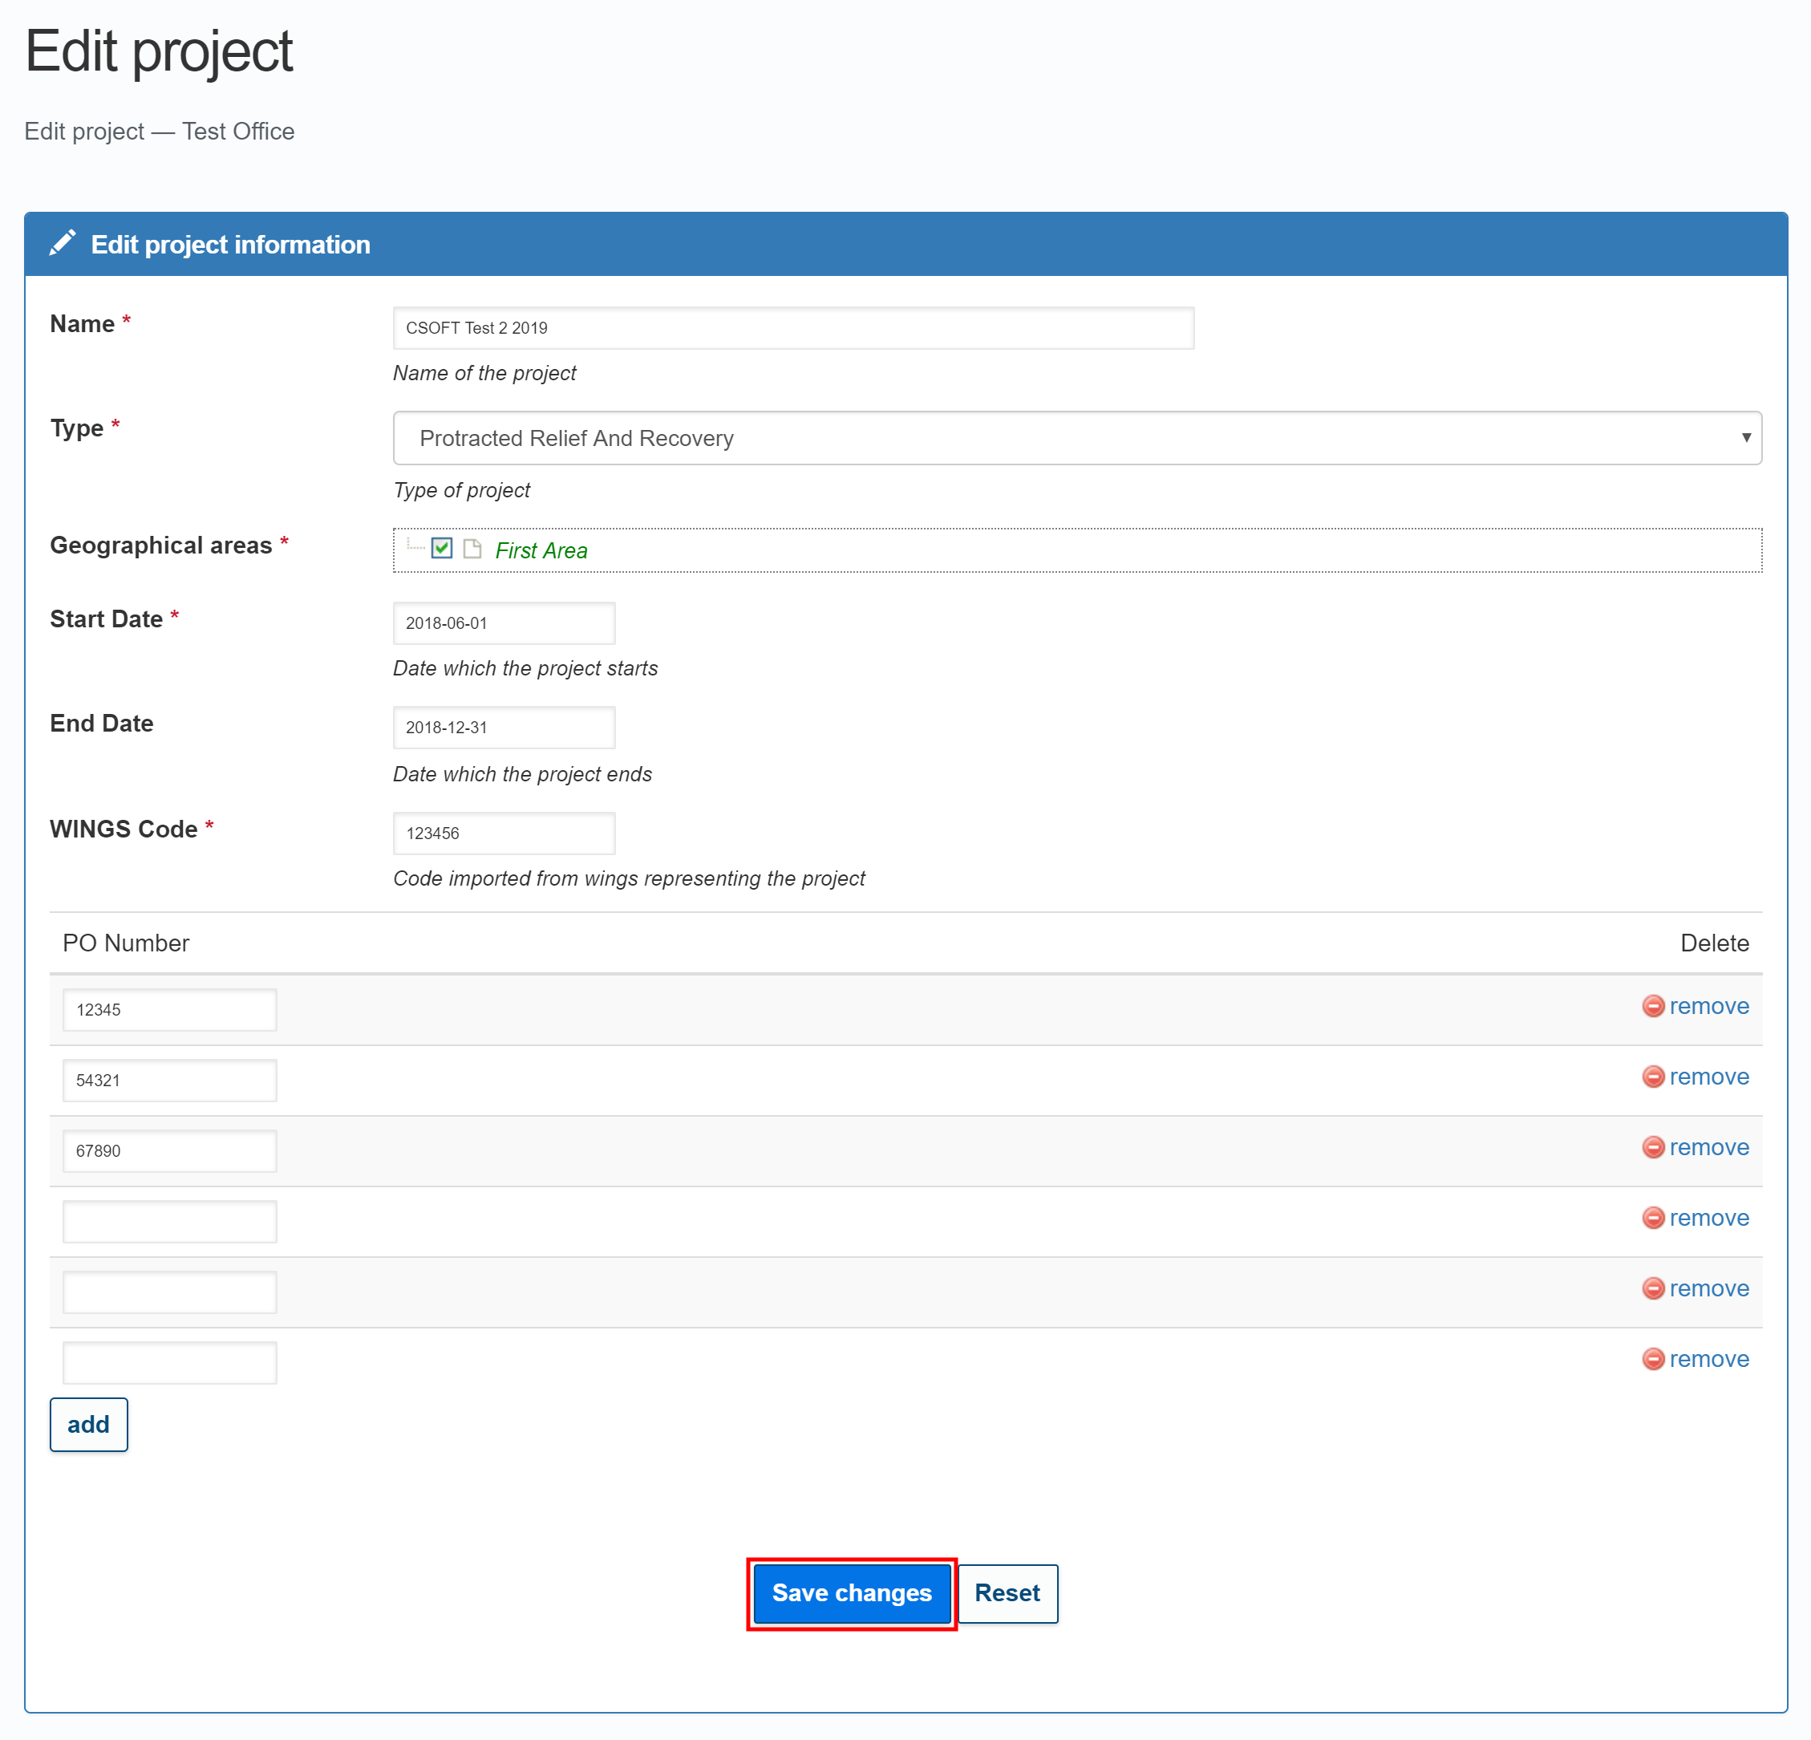The height and width of the screenshot is (1740, 1811).
Task: Click remove icon for PO 67890
Action: point(1652,1146)
